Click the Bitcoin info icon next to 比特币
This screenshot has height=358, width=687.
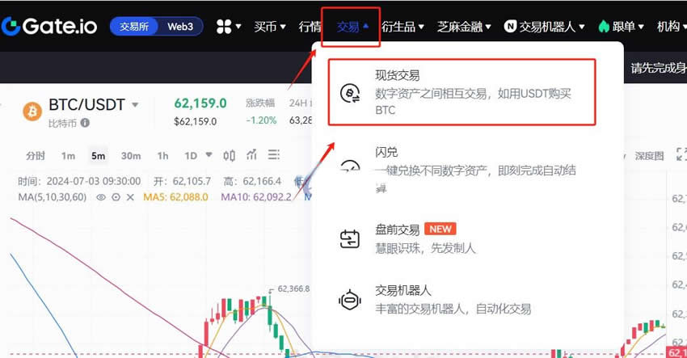pos(85,123)
